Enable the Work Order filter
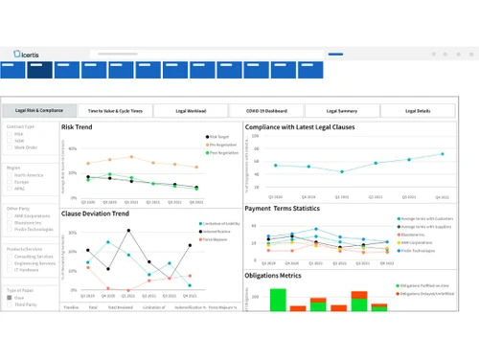Screen dimensions: 479x359 coord(10,147)
